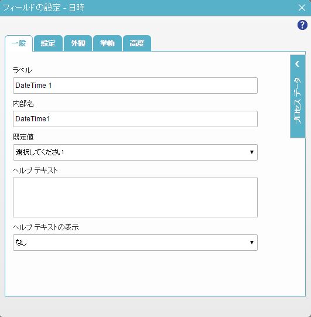Click into the ラベル field containing DateTime 1

[135, 86]
